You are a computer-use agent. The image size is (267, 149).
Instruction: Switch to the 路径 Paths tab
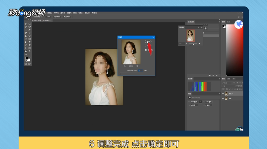click(x=234, y=79)
